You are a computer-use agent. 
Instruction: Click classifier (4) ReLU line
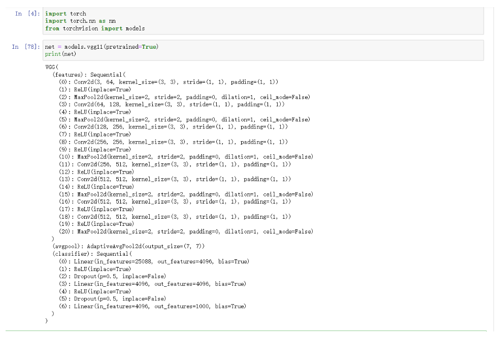click(95, 291)
